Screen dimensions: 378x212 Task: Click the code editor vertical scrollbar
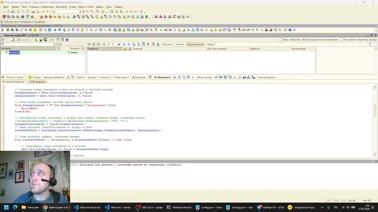(x=374, y=120)
